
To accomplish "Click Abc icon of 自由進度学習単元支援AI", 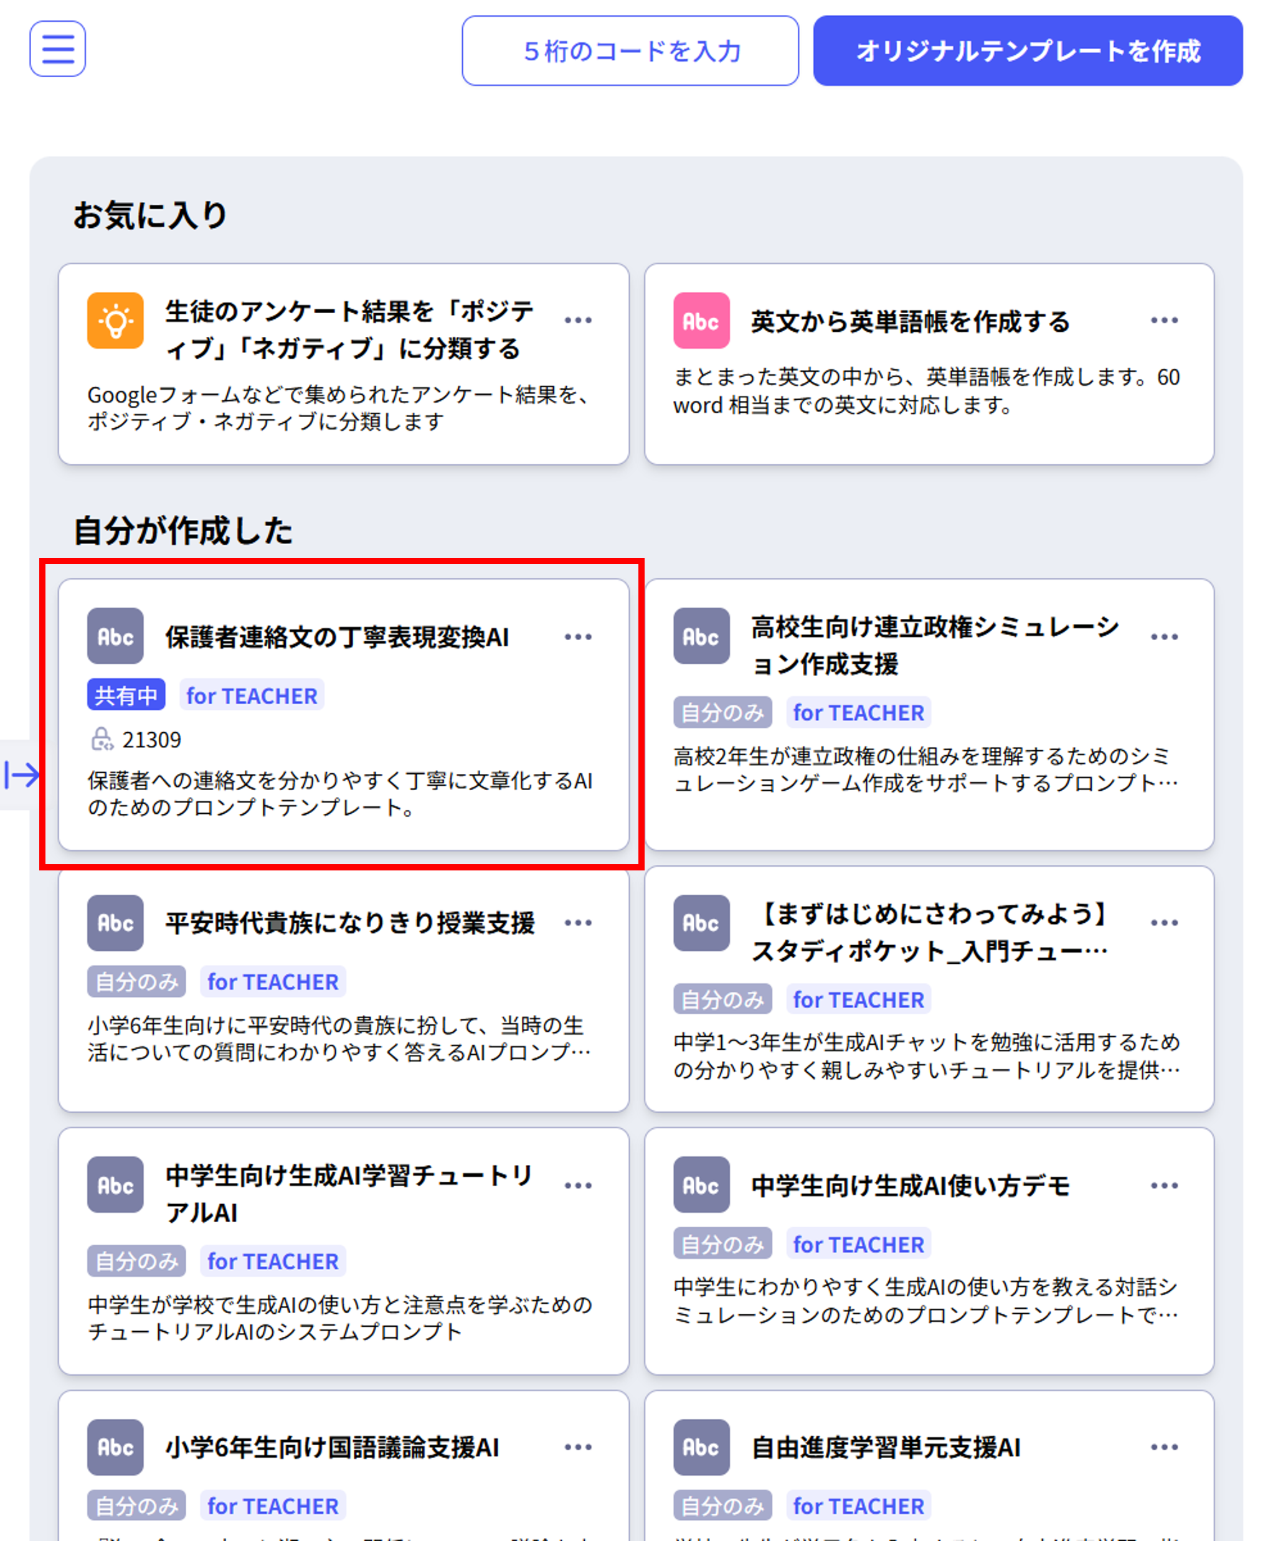I will 701,1446.
